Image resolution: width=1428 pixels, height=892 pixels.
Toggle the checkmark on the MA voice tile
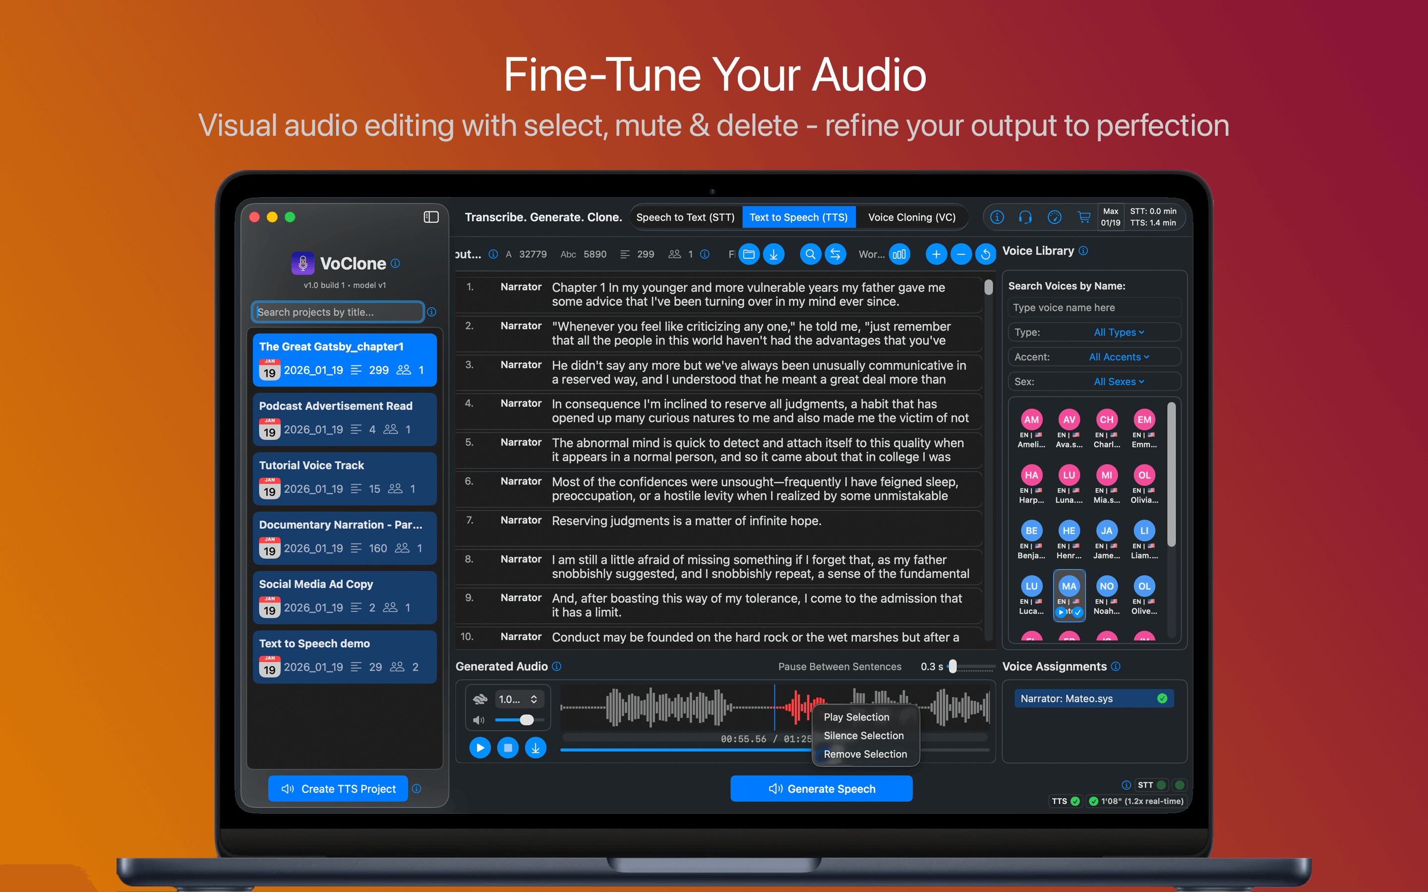point(1077,613)
